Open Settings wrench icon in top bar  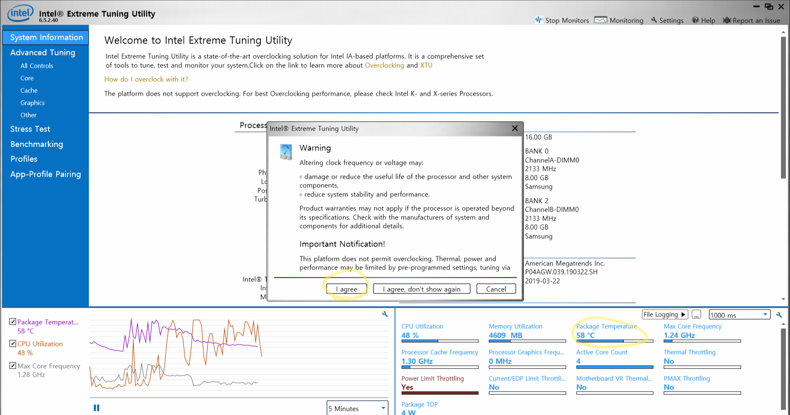[654, 20]
